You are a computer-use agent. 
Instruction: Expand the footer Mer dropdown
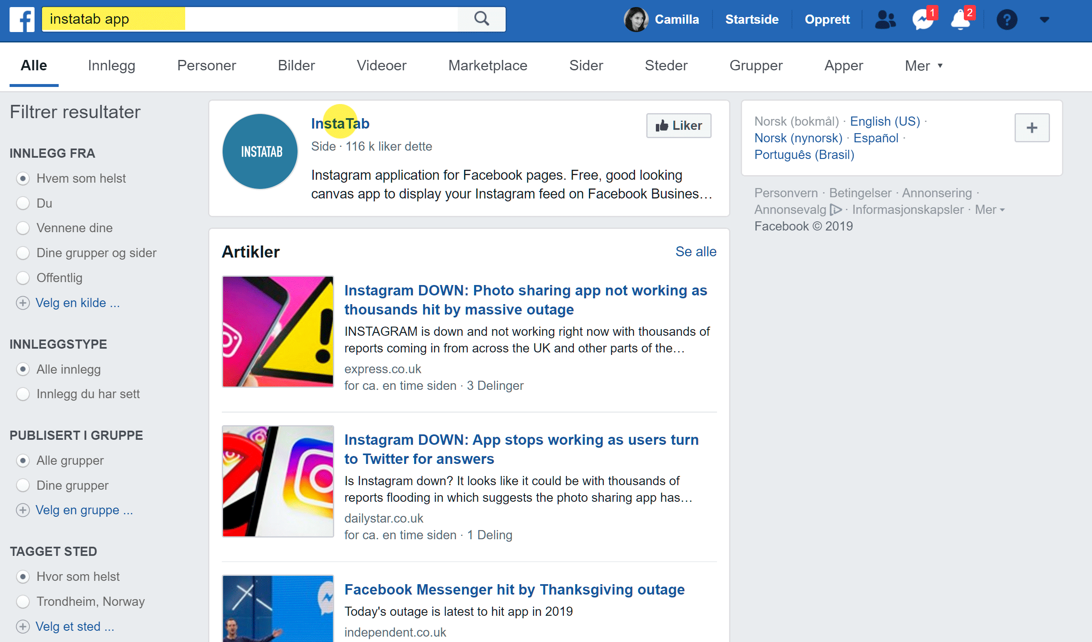point(989,210)
